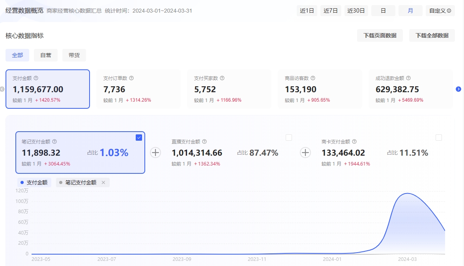The width and height of the screenshot is (464, 266).
Task: Toggle the blue 支付金额 legend series
Action: (34, 182)
